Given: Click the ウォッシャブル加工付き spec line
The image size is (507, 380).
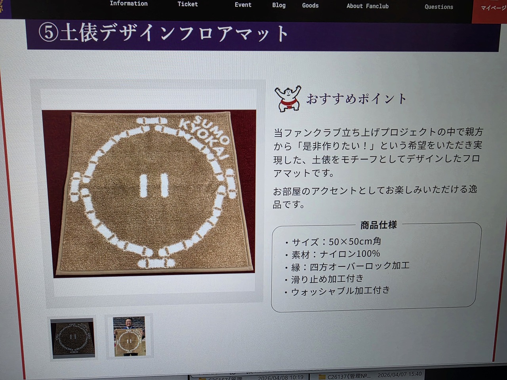Looking at the screenshot, I should click(x=340, y=291).
